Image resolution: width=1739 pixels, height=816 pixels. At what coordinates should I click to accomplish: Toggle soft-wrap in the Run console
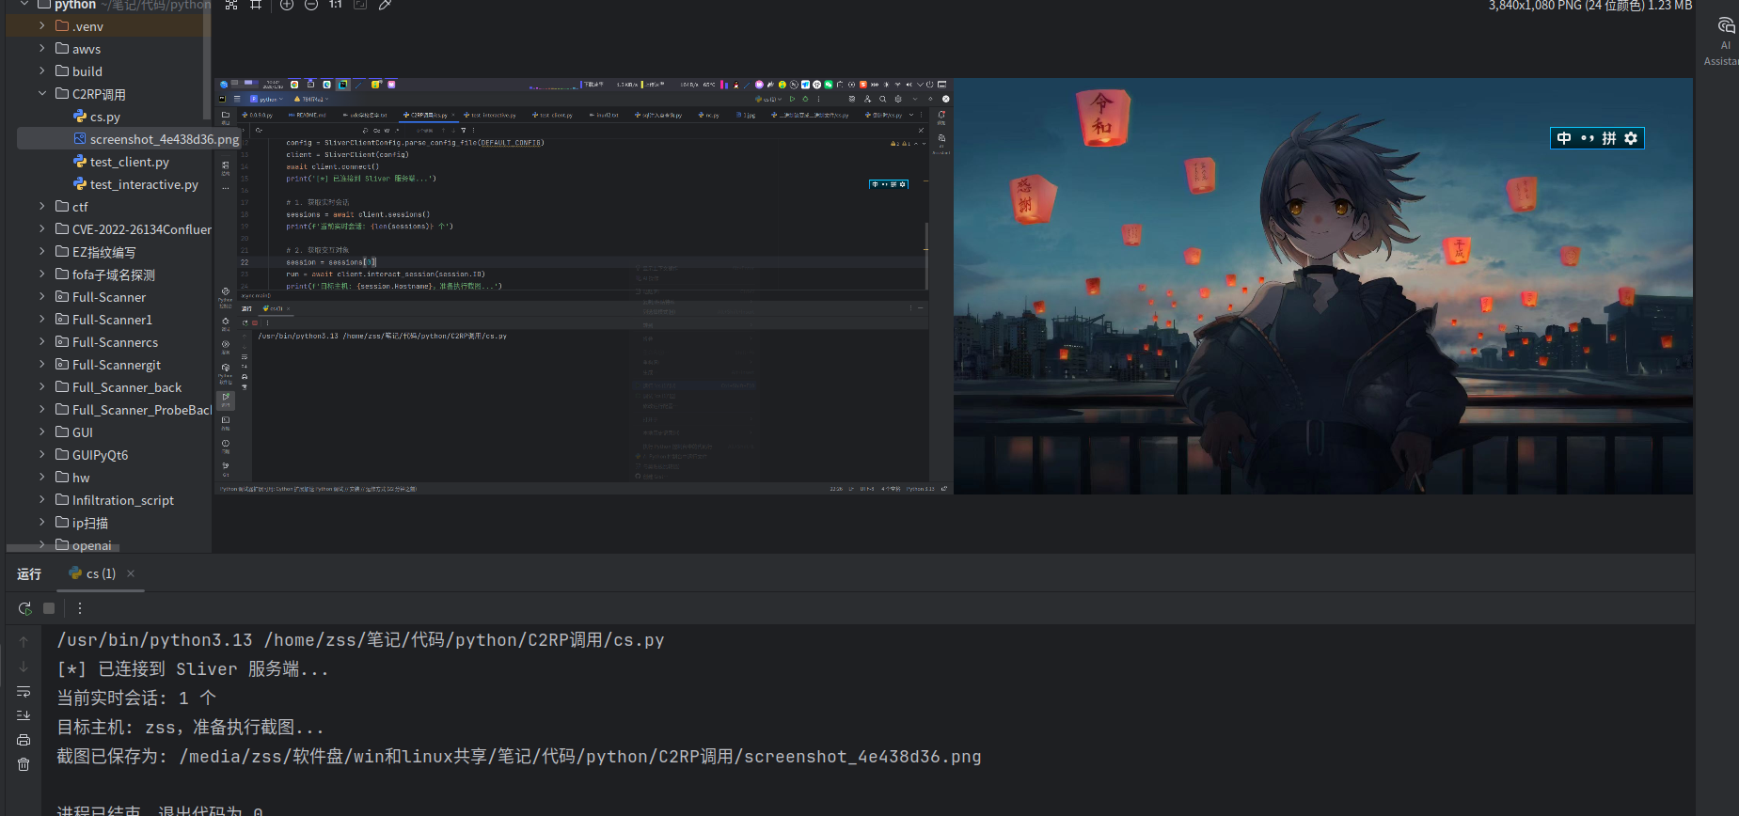click(x=24, y=691)
